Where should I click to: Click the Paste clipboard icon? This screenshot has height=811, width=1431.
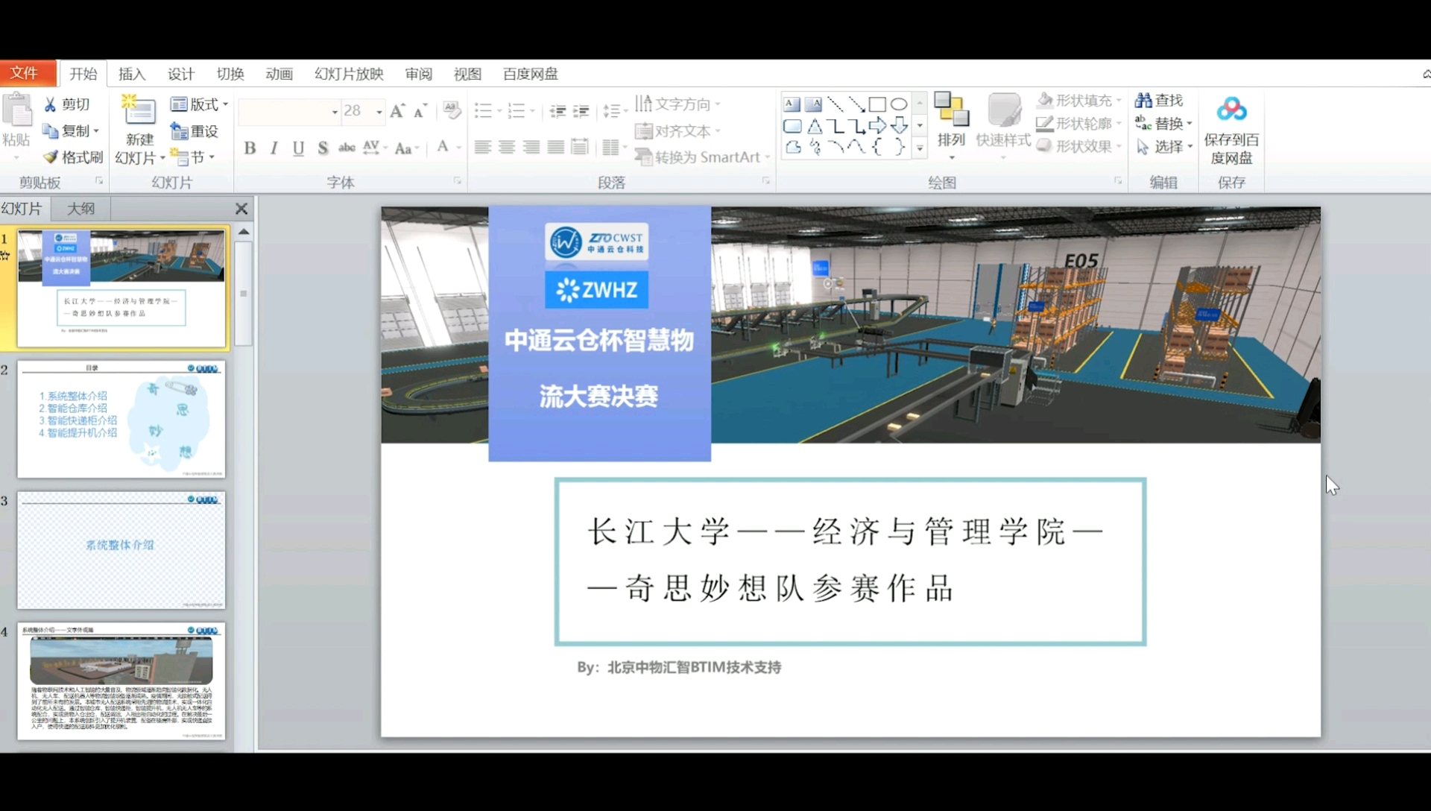[17, 111]
